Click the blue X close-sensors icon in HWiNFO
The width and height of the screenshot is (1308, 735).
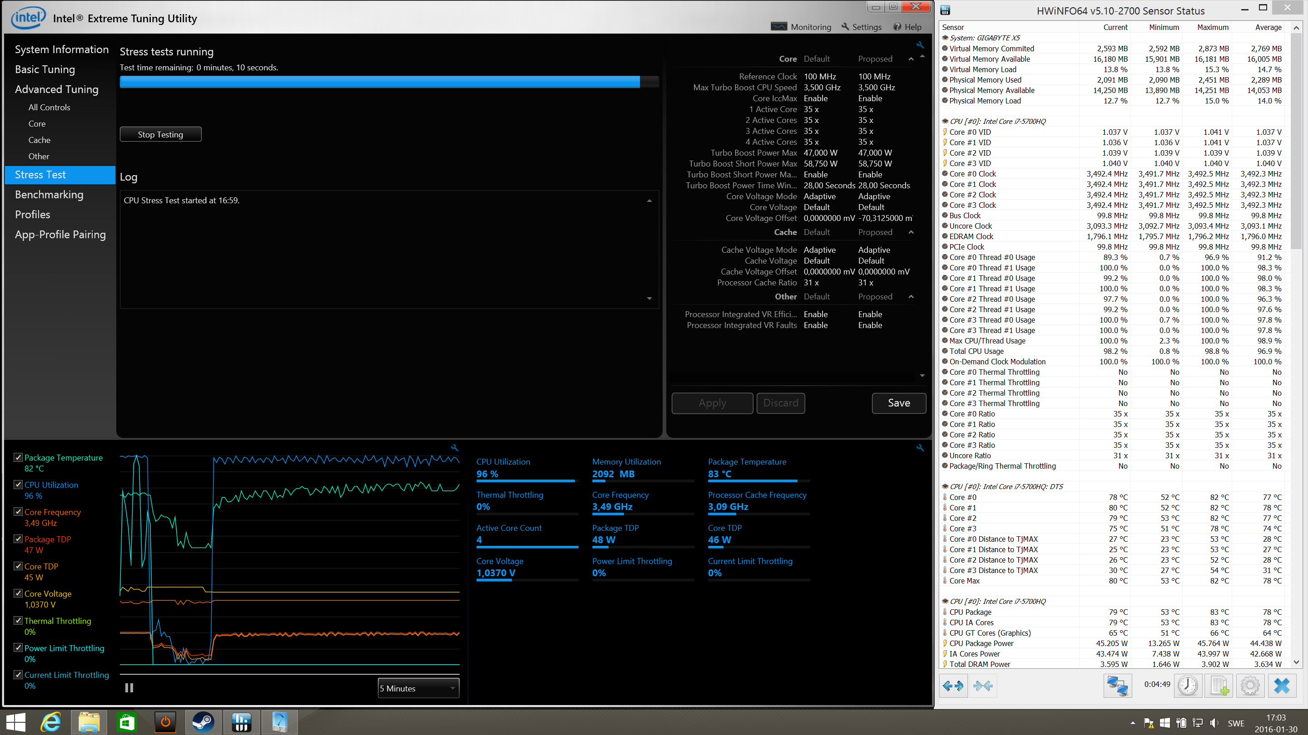1282,686
